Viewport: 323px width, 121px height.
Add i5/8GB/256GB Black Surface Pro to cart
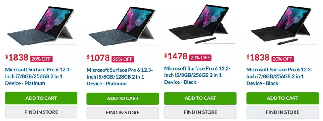click(200, 98)
